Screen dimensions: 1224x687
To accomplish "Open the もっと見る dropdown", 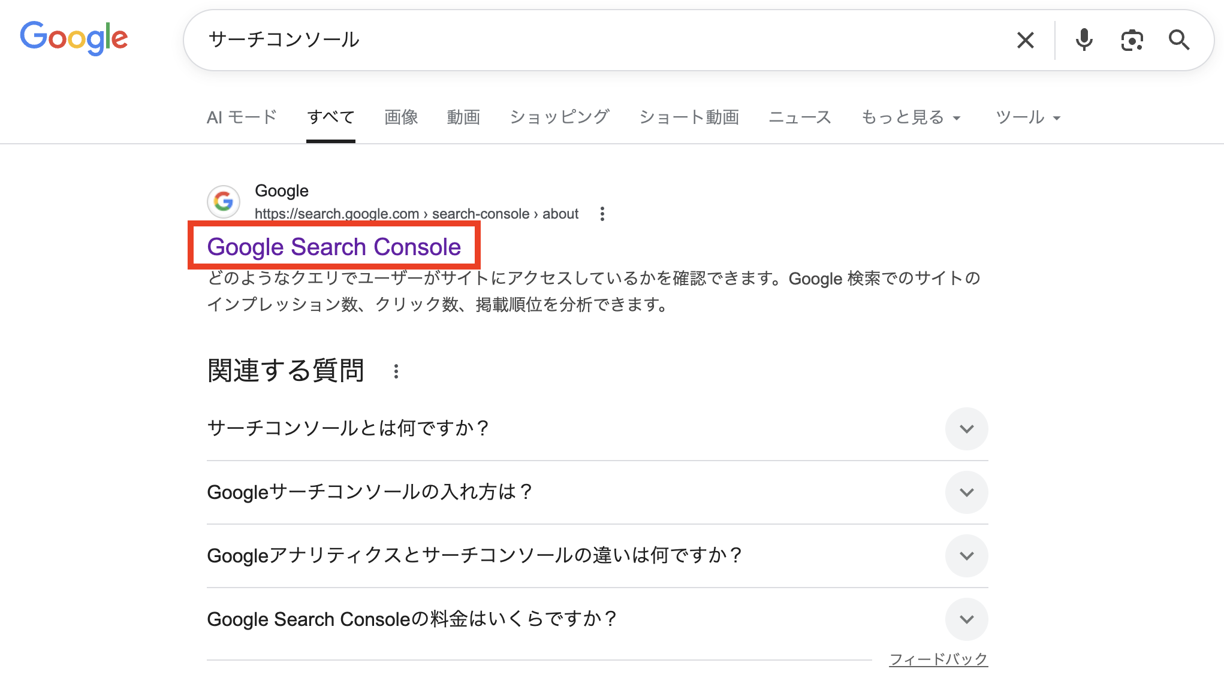I will pos(911,117).
